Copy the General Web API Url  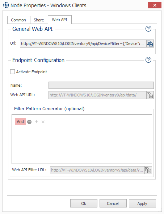click(150, 44)
